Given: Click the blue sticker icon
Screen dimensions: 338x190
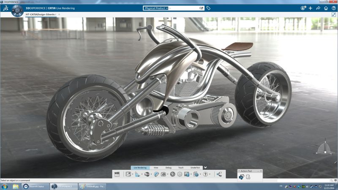Looking at the screenshot, I should tap(156, 174).
